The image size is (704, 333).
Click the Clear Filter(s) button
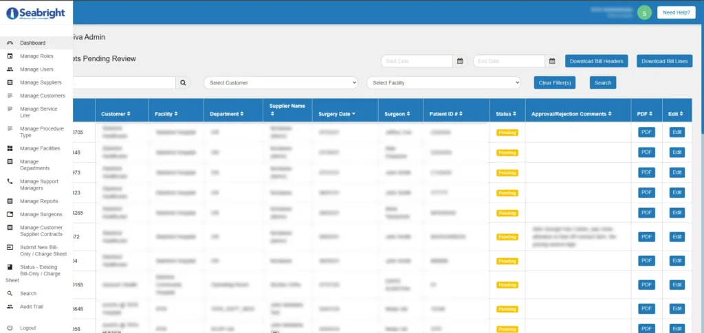point(555,83)
